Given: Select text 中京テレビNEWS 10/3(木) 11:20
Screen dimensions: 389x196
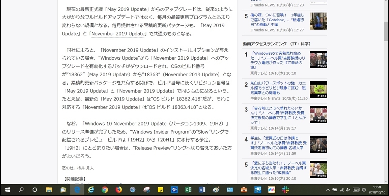Looking at the screenshot, I should (x=279, y=99).
